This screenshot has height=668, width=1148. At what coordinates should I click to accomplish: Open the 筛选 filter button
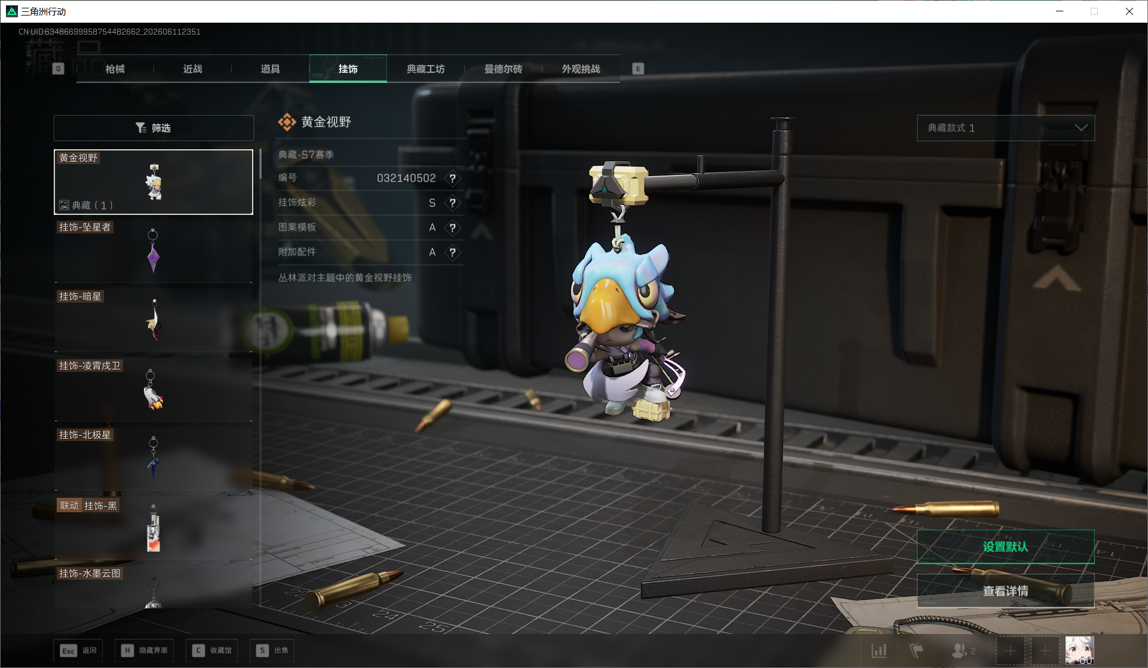154,128
